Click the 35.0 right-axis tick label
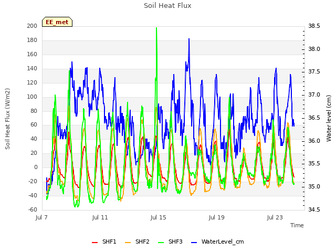This screenshot has height=252, width=336. pyautogui.click(x=314, y=187)
